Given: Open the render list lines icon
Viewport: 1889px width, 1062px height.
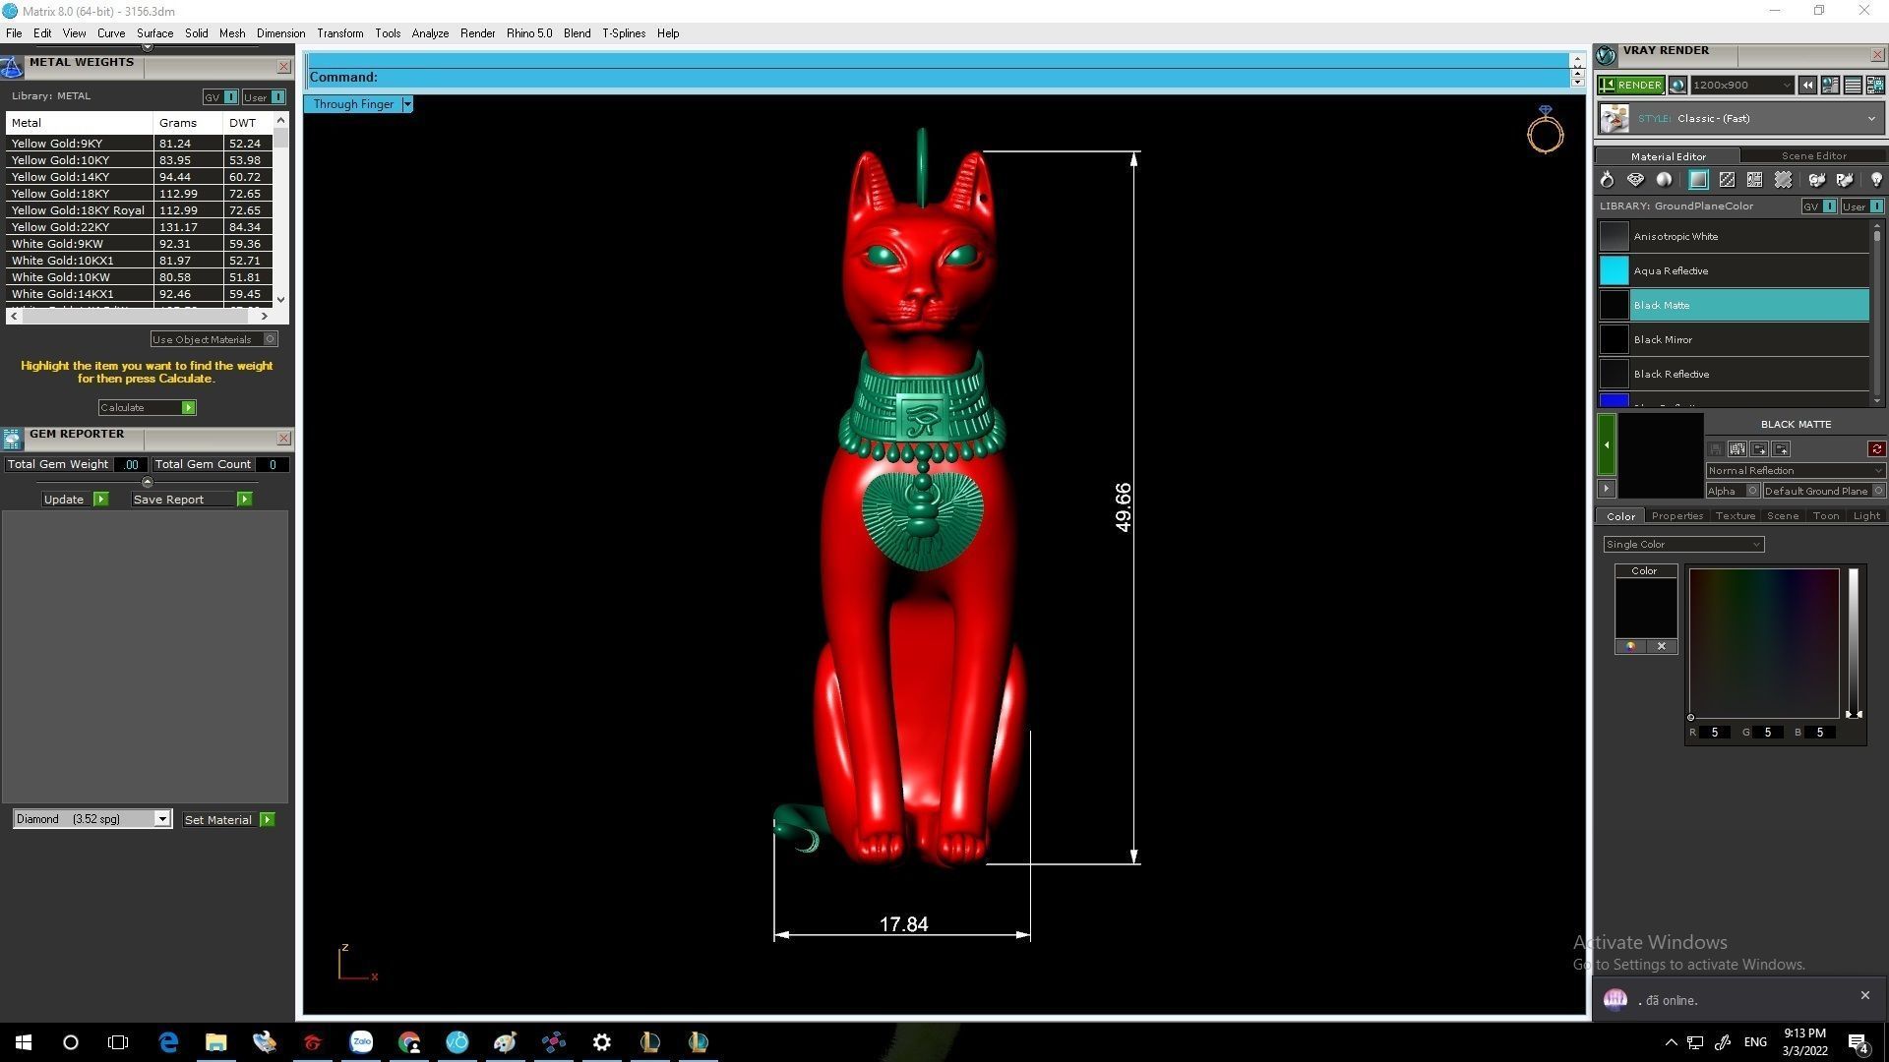Looking at the screenshot, I should point(1853,86).
